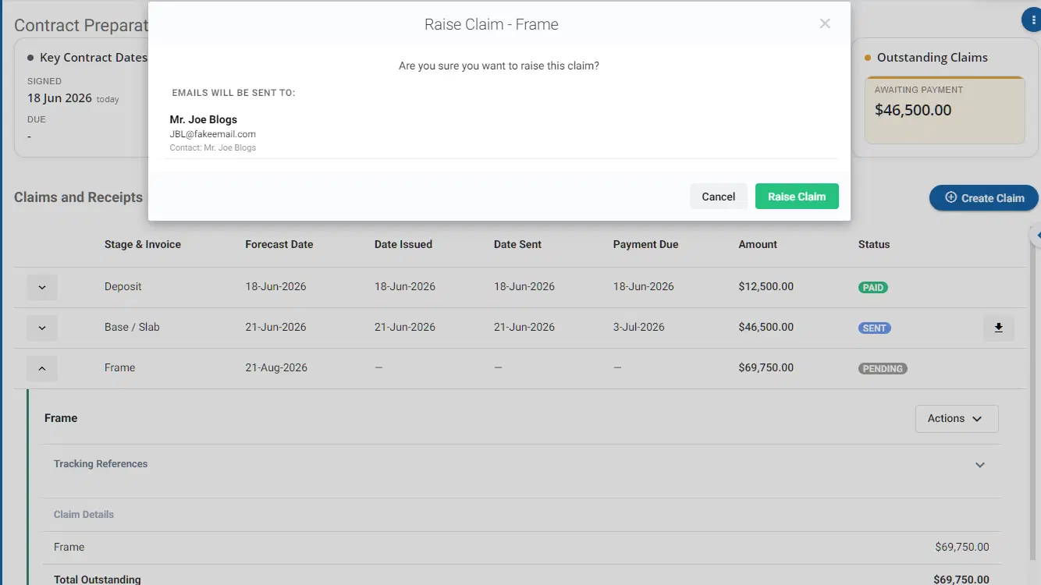Expand the Deposit row chevron
The height and width of the screenshot is (585, 1041).
42,287
